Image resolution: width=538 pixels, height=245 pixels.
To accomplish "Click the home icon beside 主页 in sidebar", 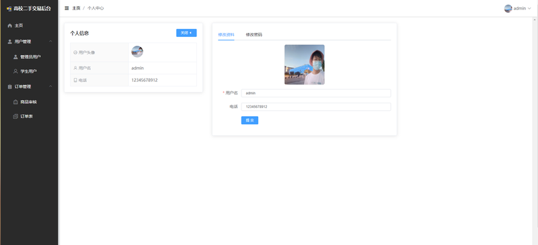I will coord(9,26).
